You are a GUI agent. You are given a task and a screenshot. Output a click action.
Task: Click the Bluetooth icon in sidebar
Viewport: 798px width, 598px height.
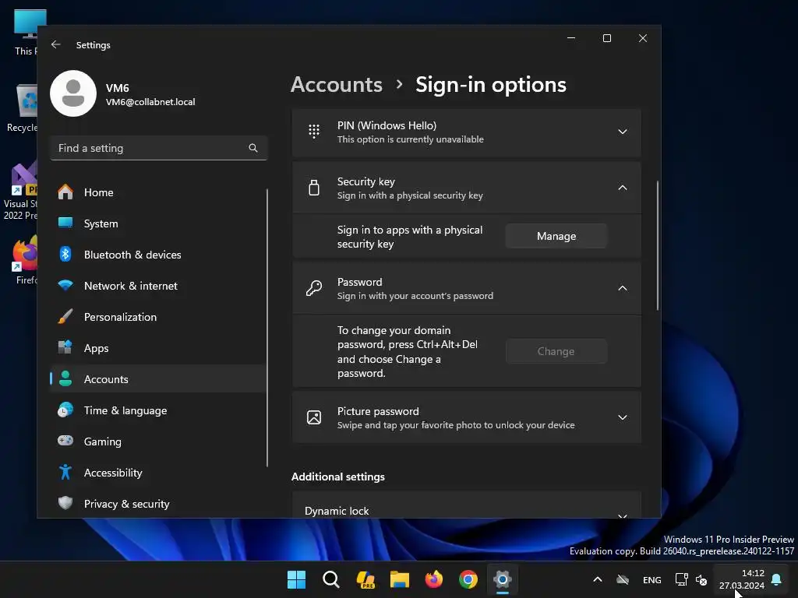click(x=65, y=255)
